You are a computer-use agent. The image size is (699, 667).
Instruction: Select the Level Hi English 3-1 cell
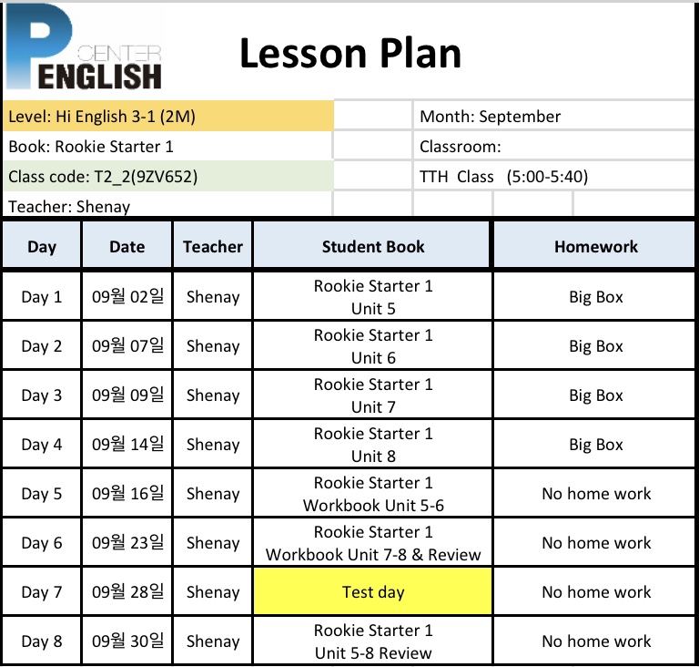[x=168, y=117]
